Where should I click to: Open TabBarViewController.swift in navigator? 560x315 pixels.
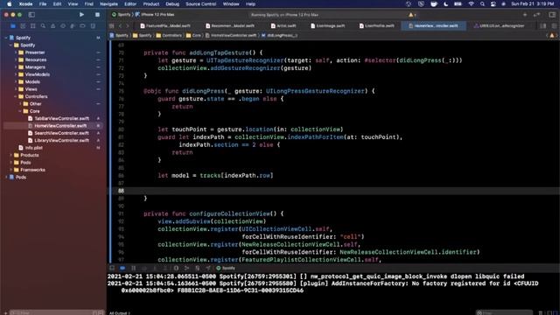(61, 118)
